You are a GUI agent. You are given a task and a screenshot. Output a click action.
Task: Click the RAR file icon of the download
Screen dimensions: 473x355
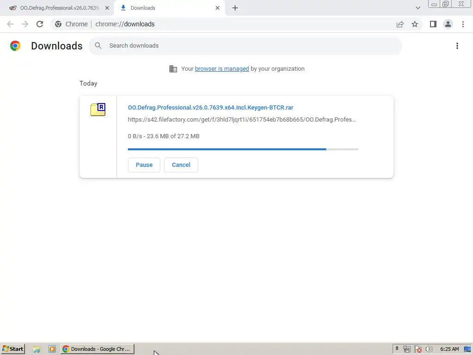click(x=98, y=109)
